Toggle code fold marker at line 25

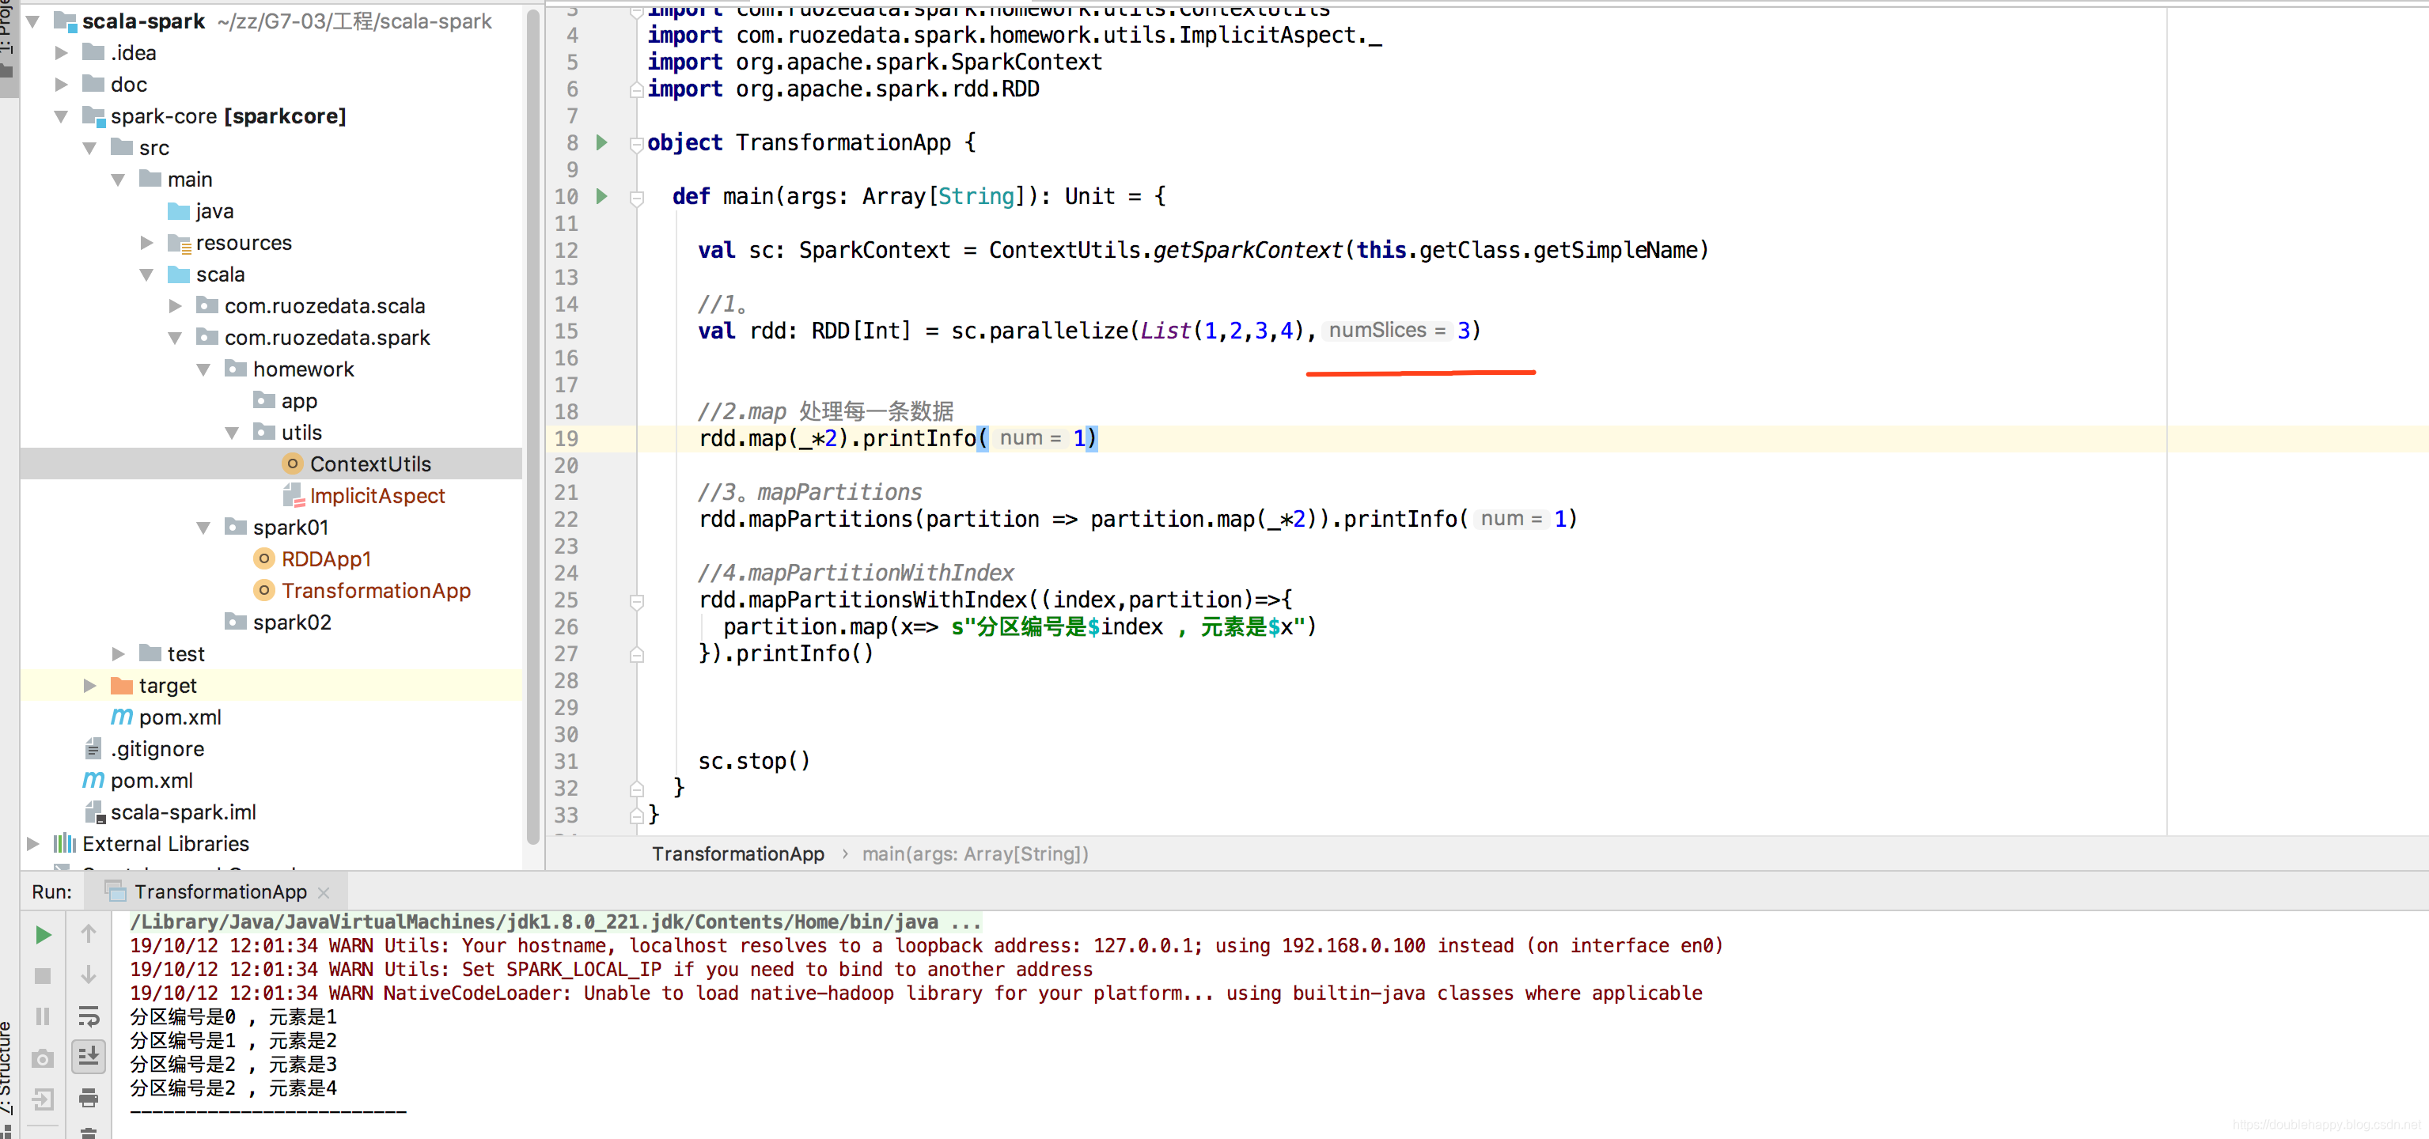coord(636,600)
